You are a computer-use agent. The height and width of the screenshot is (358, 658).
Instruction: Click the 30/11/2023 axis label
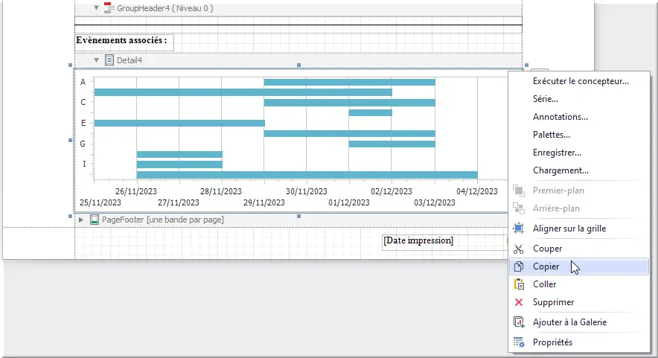[307, 191]
